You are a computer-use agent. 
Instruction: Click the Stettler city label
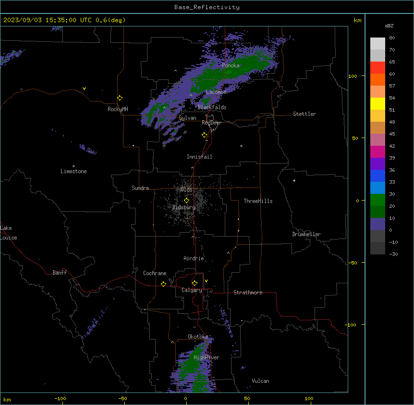[304, 114]
